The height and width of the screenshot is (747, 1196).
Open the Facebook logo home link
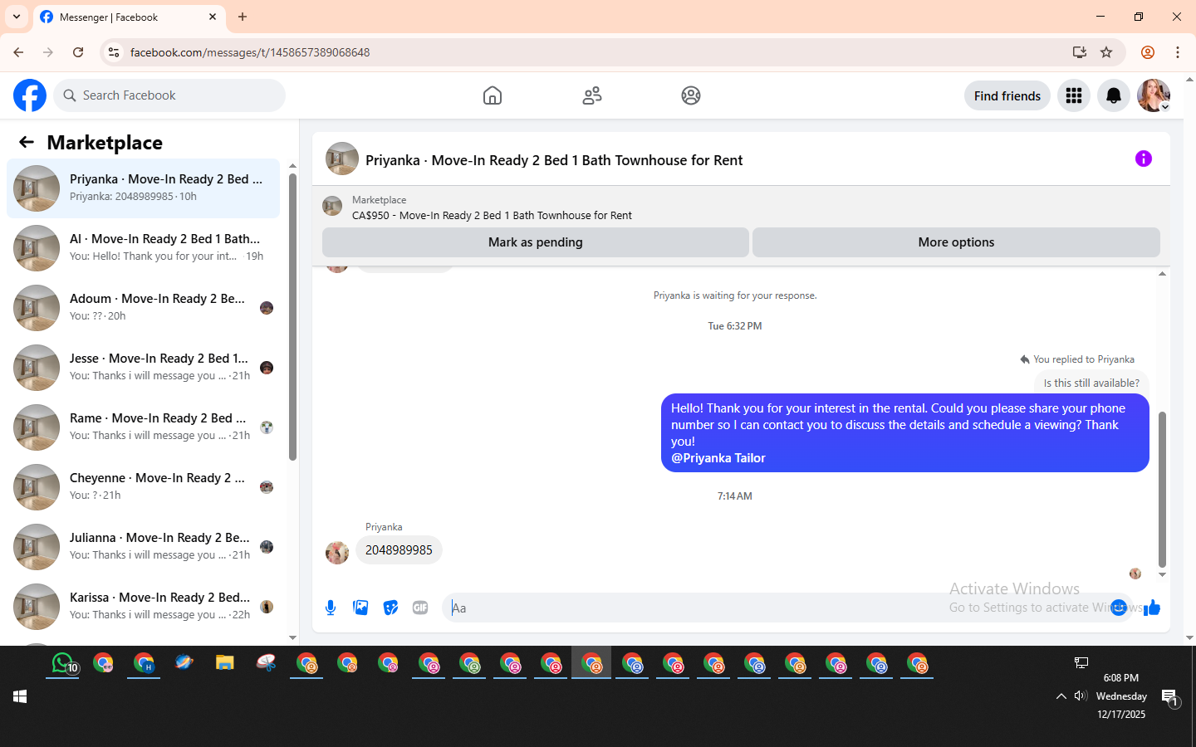(x=30, y=95)
